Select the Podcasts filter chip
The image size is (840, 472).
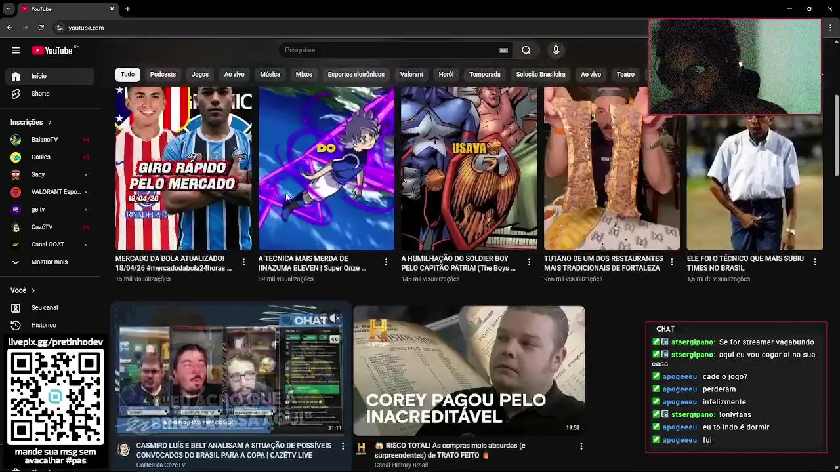(x=163, y=75)
